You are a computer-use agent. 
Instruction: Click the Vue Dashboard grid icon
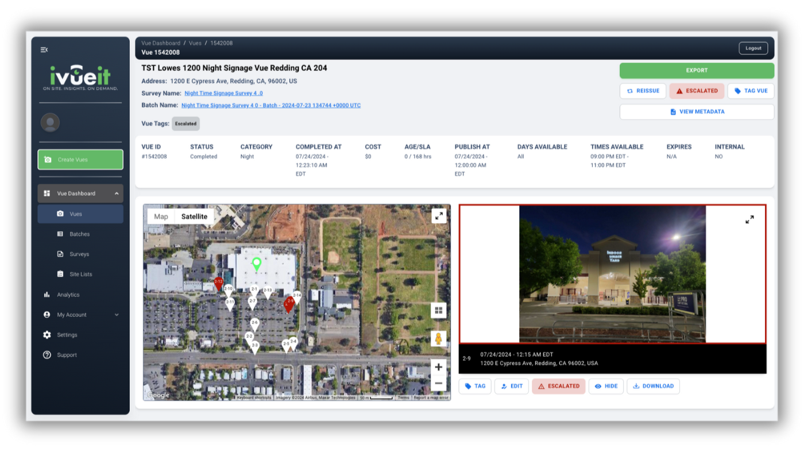point(47,194)
